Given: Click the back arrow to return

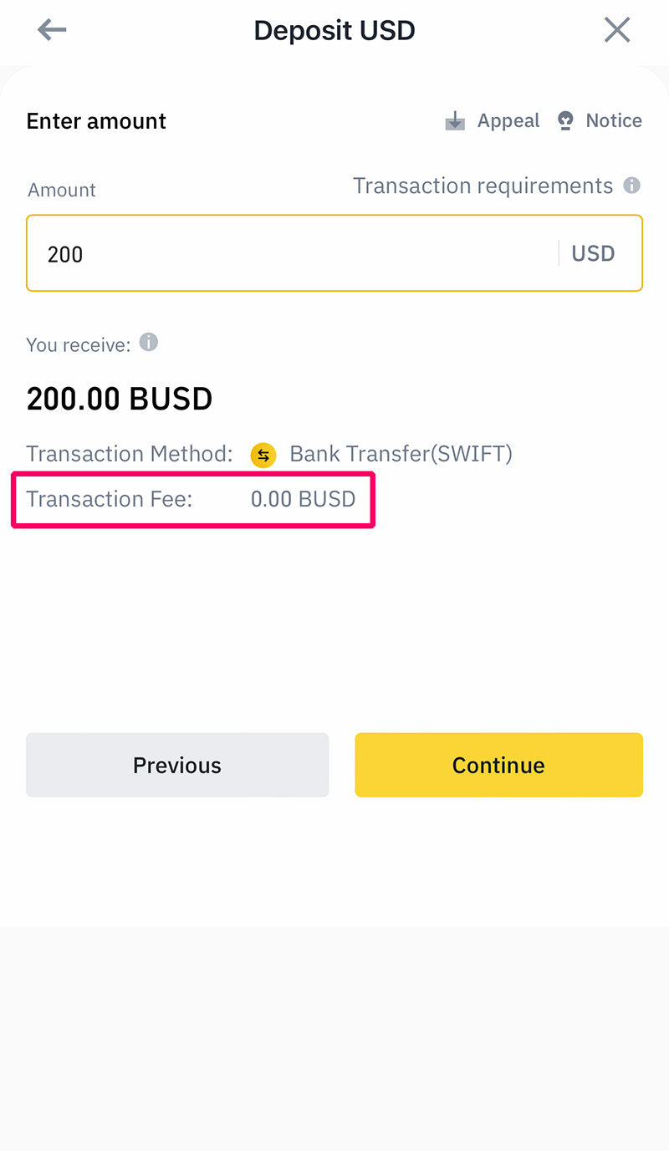Looking at the screenshot, I should pos(51,29).
